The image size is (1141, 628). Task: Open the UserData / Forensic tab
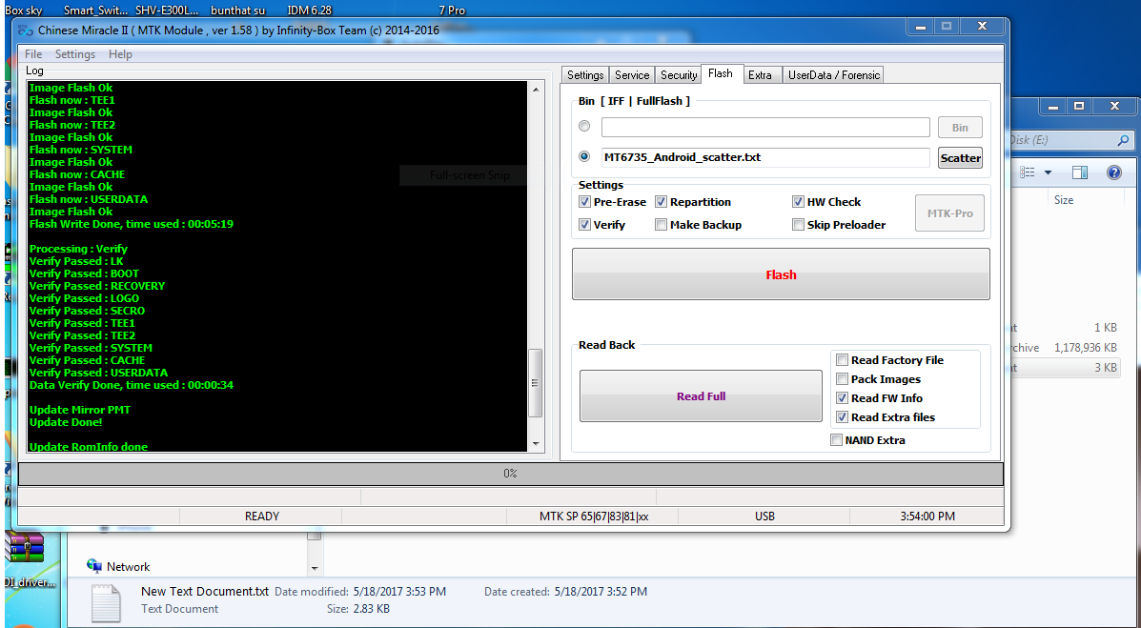click(834, 75)
